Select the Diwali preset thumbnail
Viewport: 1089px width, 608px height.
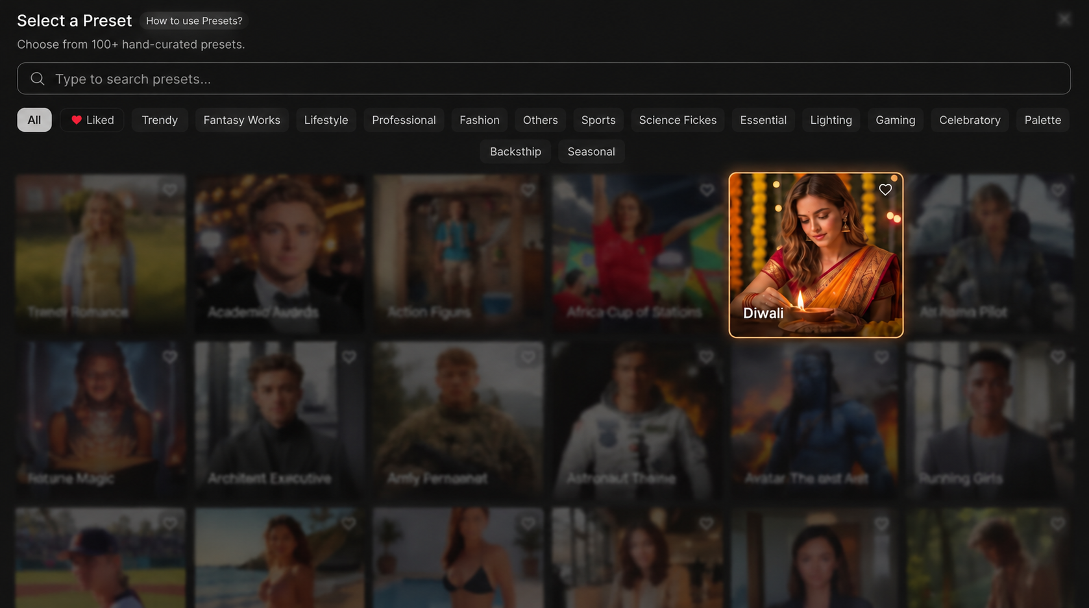[x=816, y=255]
